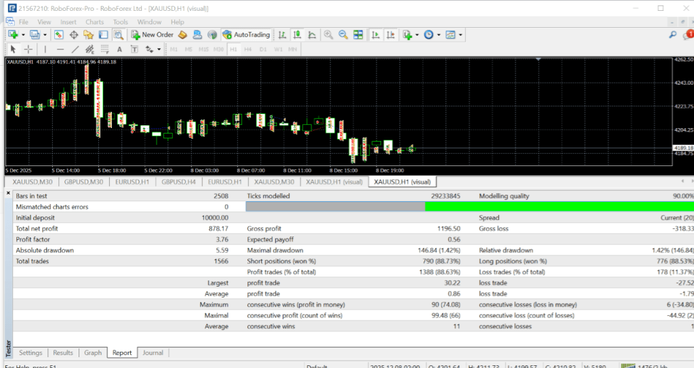The height and width of the screenshot is (368, 694).
Task: Click the signals cloud icon
Action: [x=197, y=35]
